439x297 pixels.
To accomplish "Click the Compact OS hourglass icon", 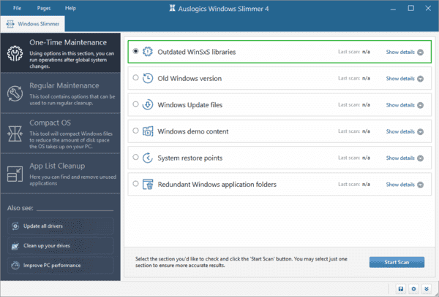I will (15, 134).
